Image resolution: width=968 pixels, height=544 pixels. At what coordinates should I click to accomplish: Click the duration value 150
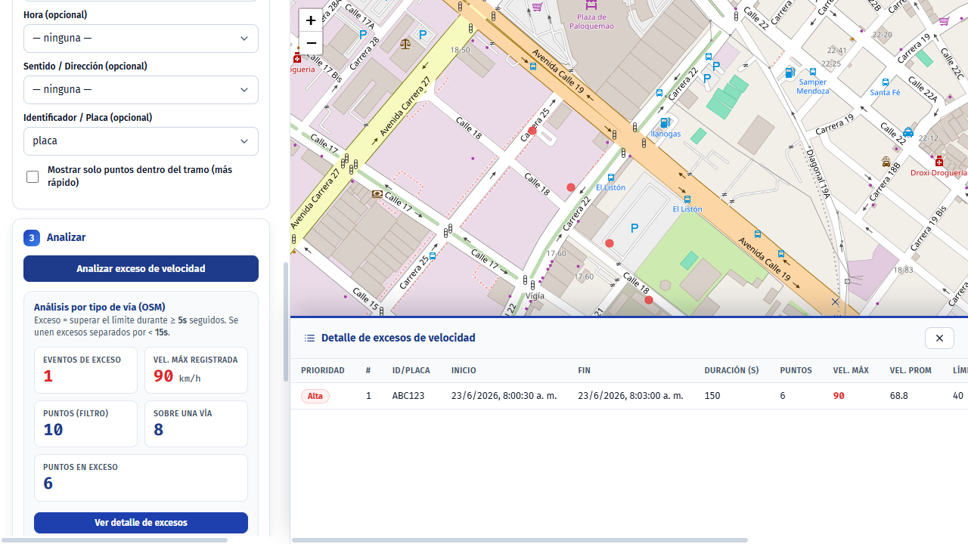coord(712,396)
